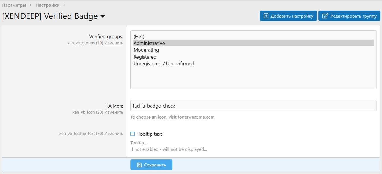Select Unregistered / Unconfirmed group option
The width and height of the screenshot is (382, 174).
point(164,64)
